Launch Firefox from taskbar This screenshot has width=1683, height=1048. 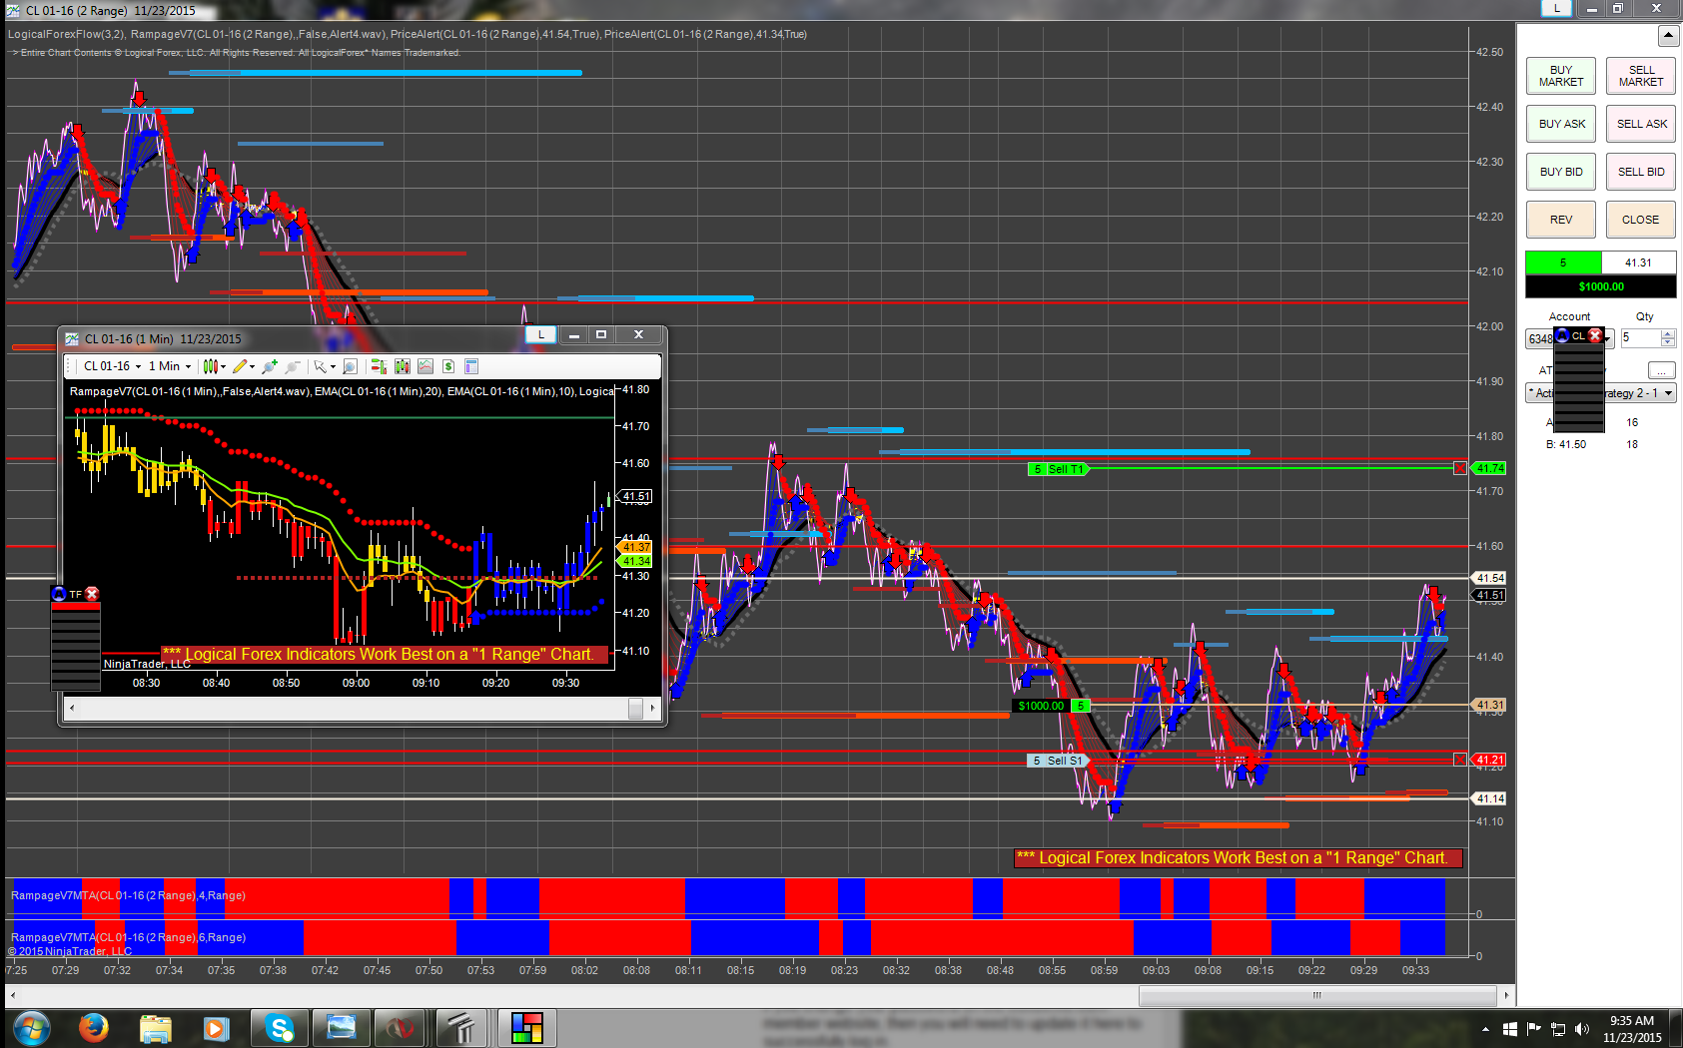pos(94,1027)
